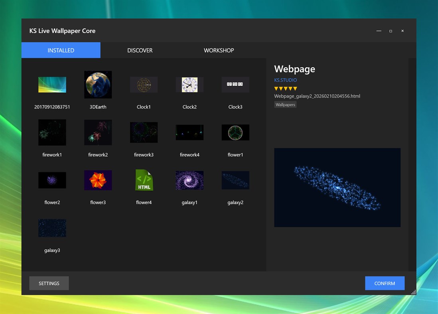The height and width of the screenshot is (314, 438).
Task: Select the galaxy3 wallpaper
Action: 52,228
